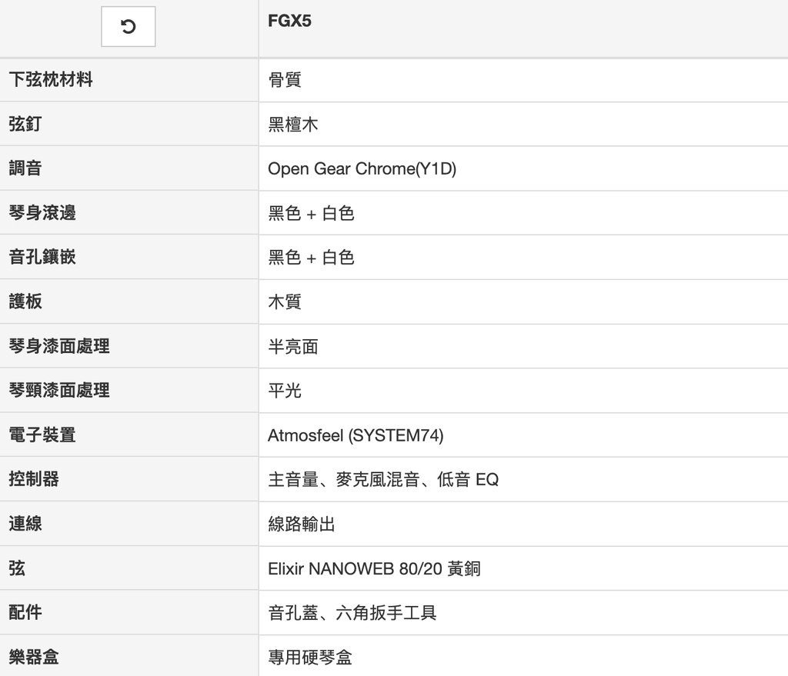Click the 調音 row label
Image resolution: width=788 pixels, height=676 pixels.
tap(25, 168)
